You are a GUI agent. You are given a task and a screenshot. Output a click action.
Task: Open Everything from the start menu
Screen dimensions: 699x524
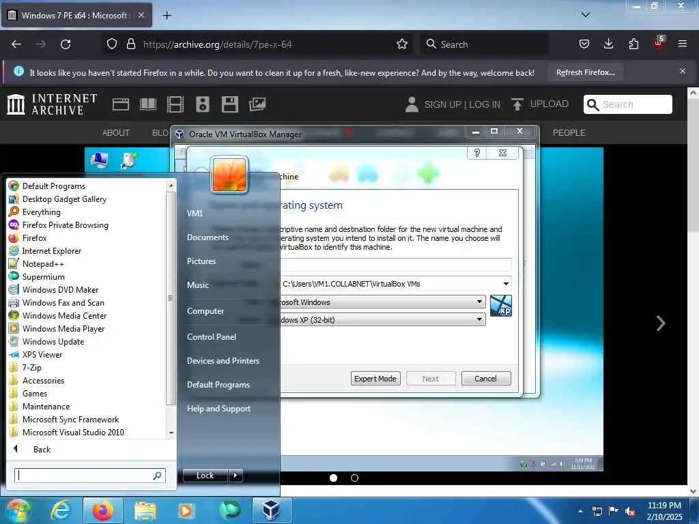point(41,212)
